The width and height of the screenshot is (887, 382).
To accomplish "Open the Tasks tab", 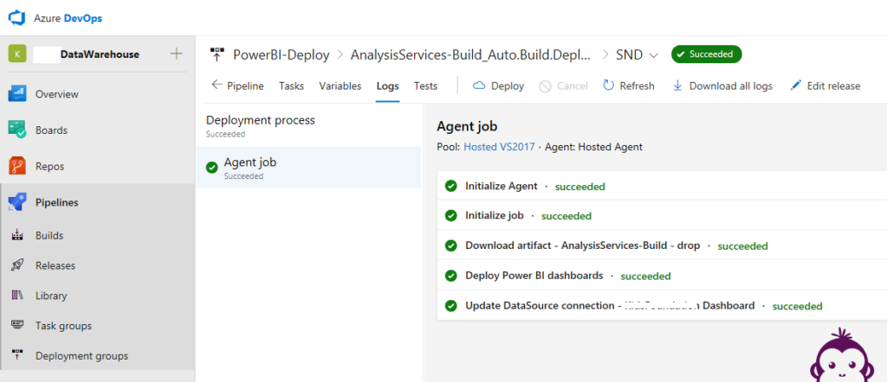I will pos(291,86).
